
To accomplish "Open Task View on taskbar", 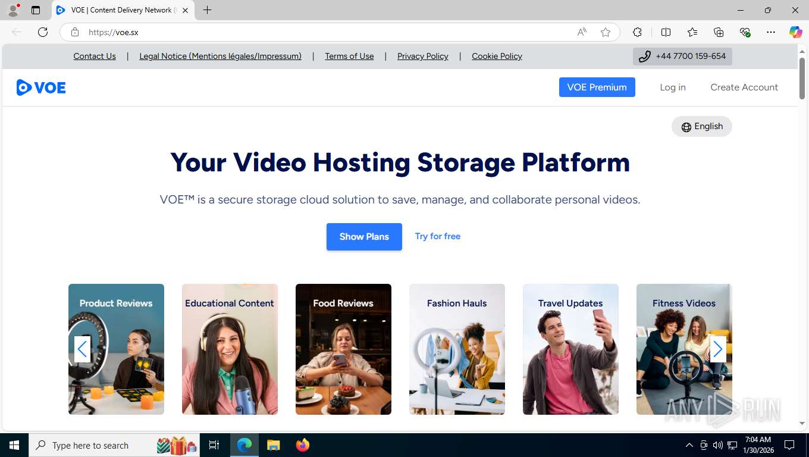I will [x=214, y=445].
